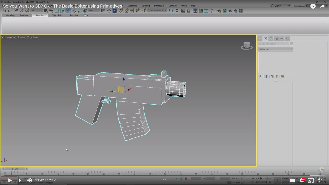This screenshot has height=185, width=329.
Task: Toggle Window/Crossing selection mode
Action: click(x=62, y=11)
